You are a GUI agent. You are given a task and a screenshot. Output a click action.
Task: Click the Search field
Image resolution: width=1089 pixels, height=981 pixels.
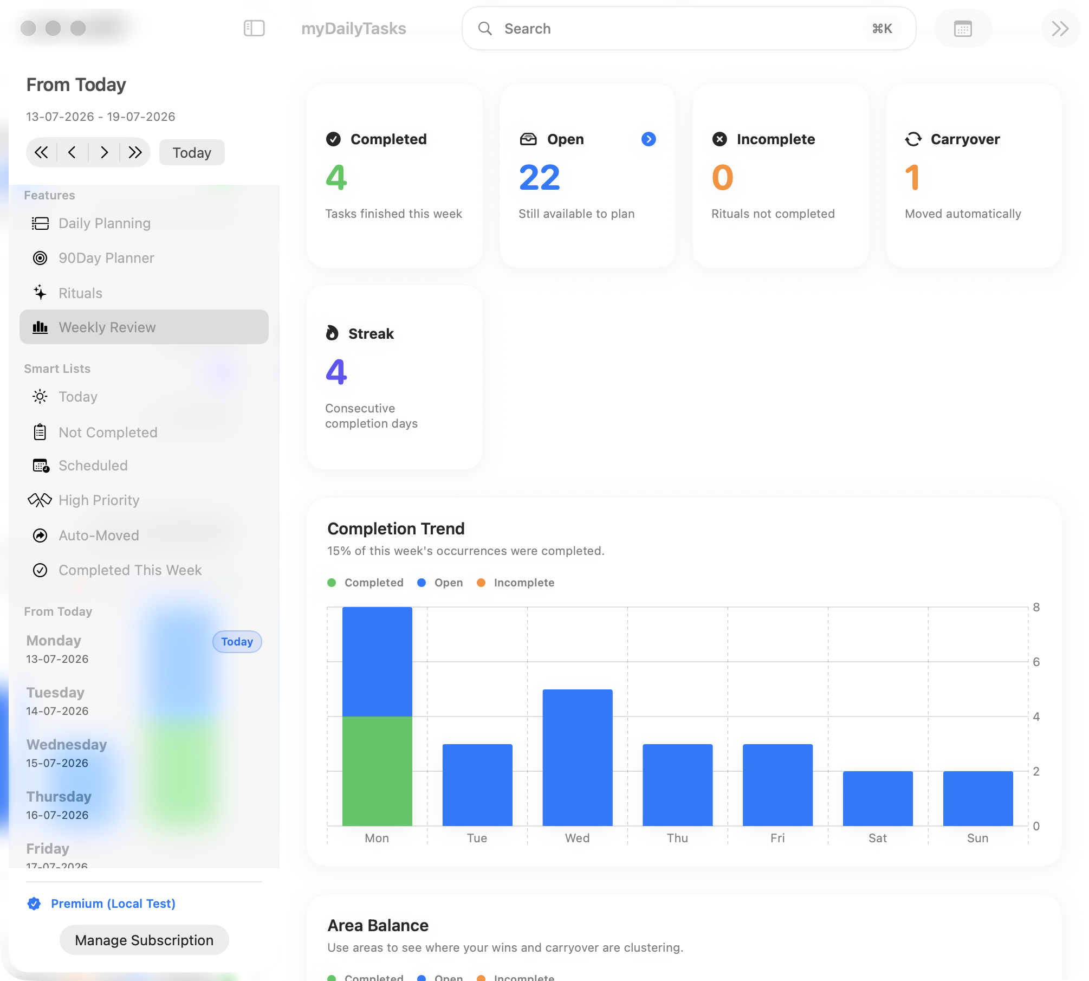pyautogui.click(x=689, y=28)
